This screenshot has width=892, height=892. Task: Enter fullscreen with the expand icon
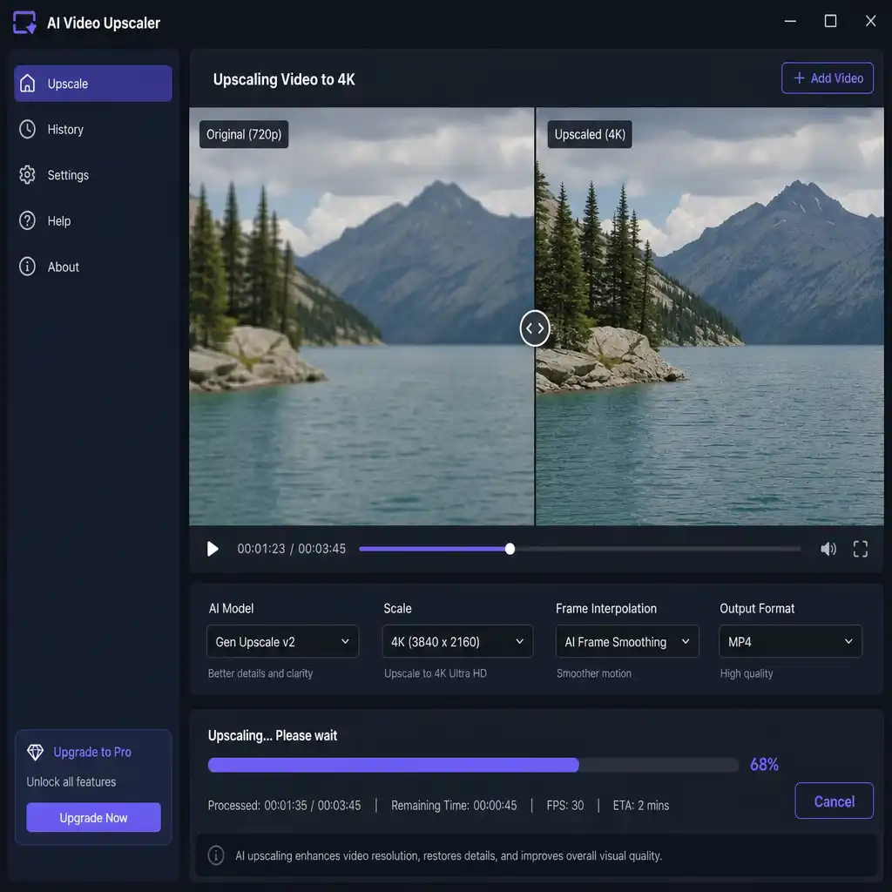(860, 549)
